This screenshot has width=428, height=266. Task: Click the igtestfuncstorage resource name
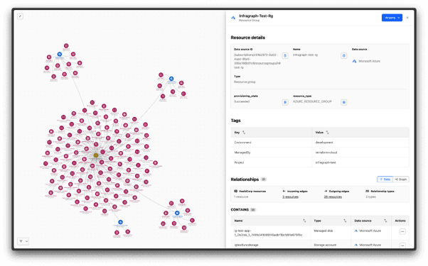(246, 245)
